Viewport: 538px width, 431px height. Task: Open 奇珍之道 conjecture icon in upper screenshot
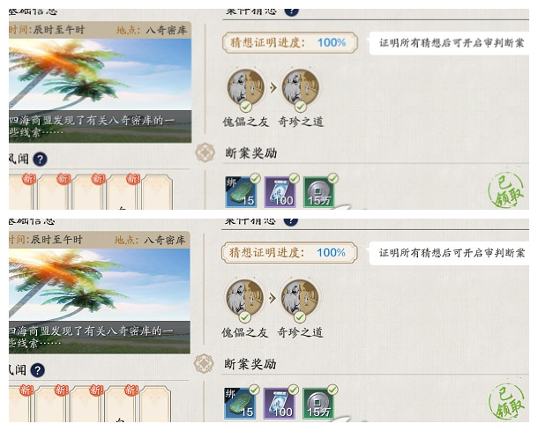pos(300,86)
